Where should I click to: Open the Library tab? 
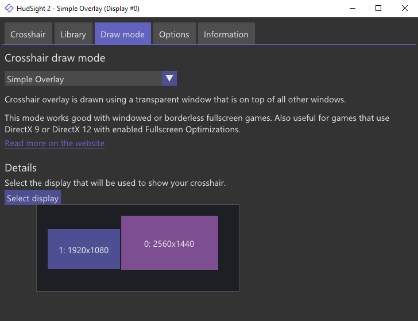[x=73, y=35]
